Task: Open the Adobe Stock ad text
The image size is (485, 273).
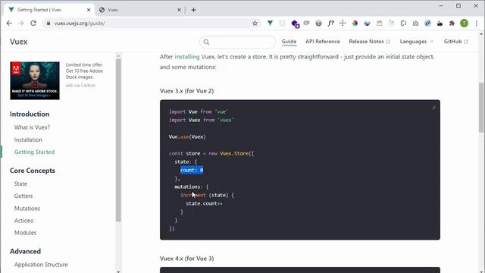Action: tap(84, 71)
